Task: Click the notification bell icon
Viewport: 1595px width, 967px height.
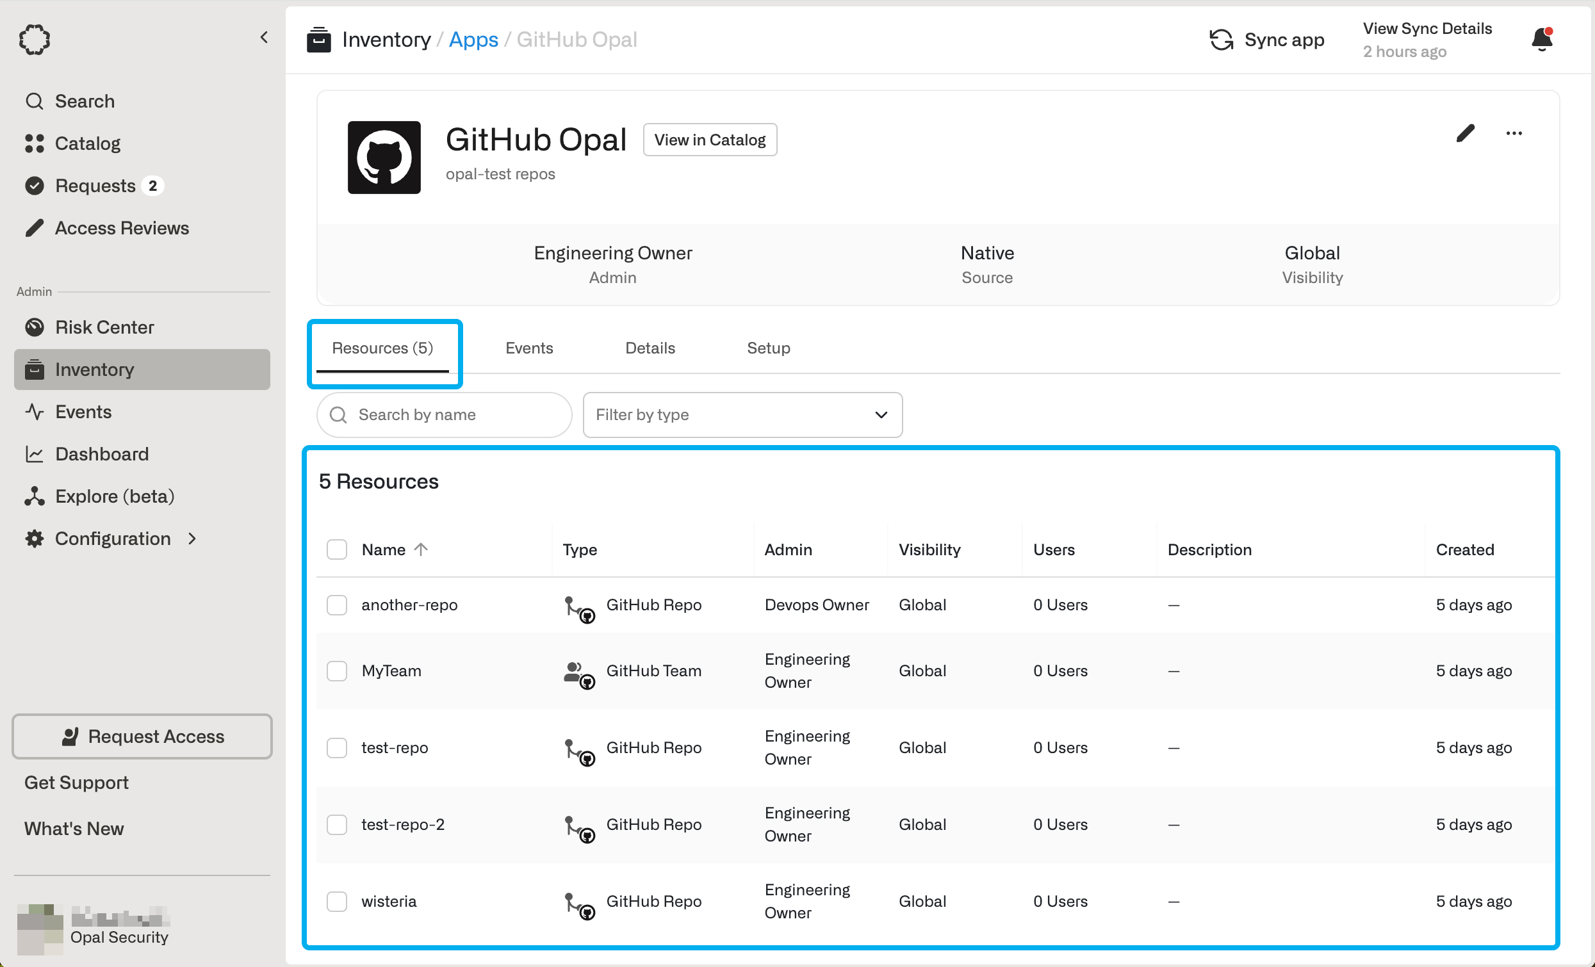Action: (1541, 40)
